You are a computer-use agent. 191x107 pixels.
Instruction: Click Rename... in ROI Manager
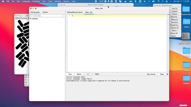tap(175, 17)
